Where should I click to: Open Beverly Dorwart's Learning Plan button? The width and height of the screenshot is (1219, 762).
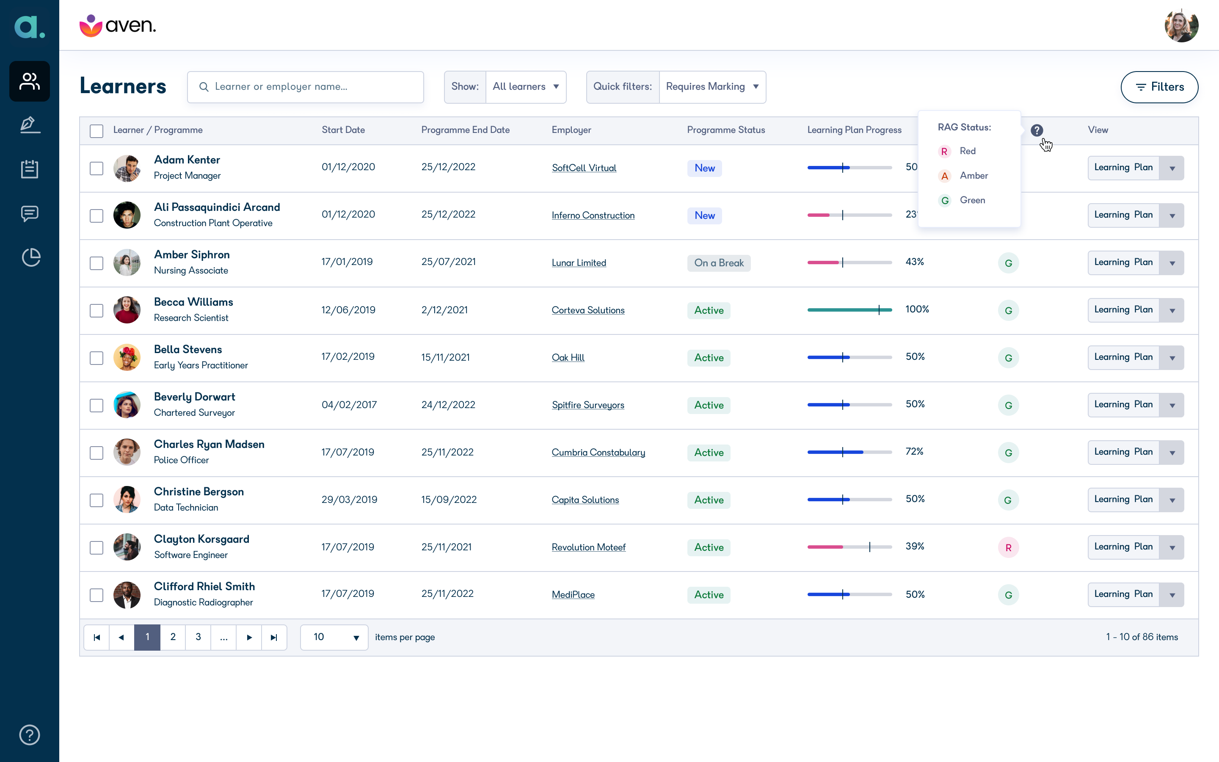[1123, 405]
